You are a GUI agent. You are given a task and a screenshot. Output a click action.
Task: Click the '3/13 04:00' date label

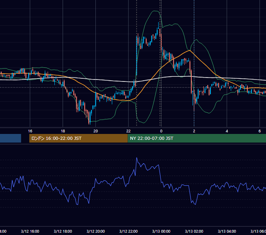coord(227,231)
